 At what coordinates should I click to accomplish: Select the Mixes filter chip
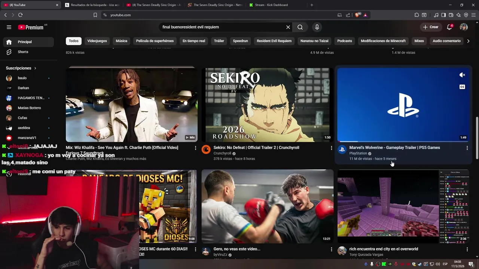pos(419,41)
